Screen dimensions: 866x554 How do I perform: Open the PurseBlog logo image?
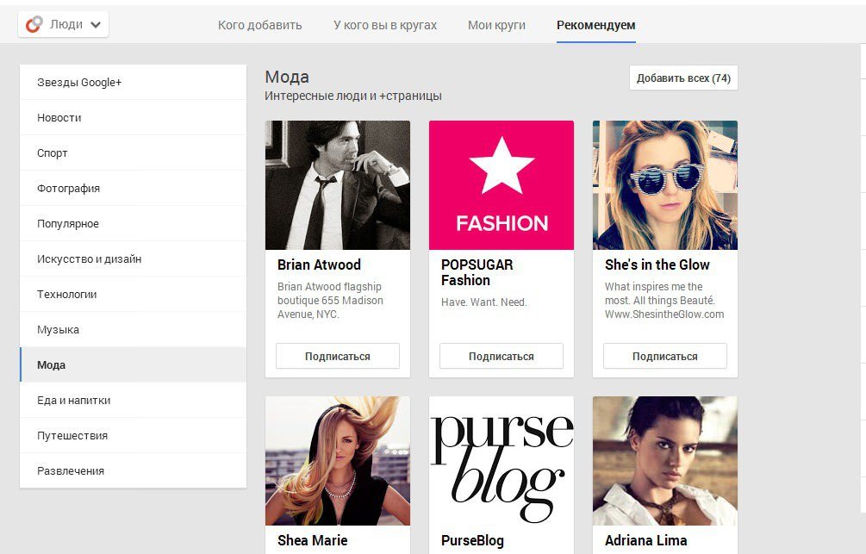coord(501,461)
